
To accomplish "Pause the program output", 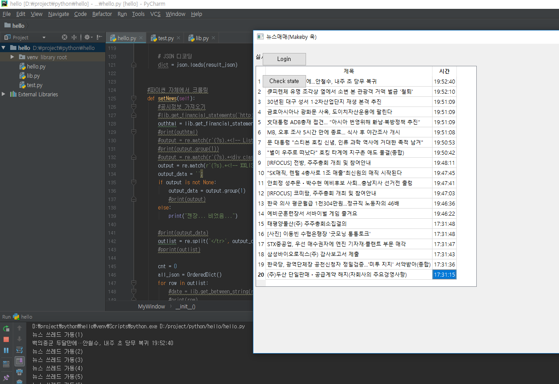I will coord(6,350).
